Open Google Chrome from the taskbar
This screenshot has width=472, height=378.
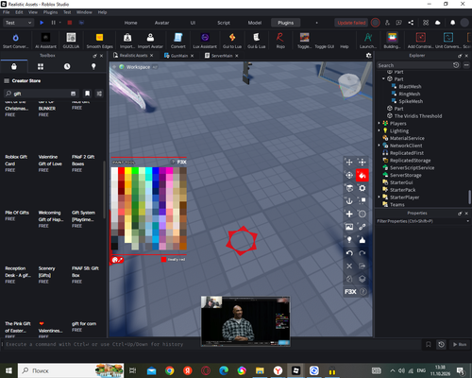pos(170,370)
